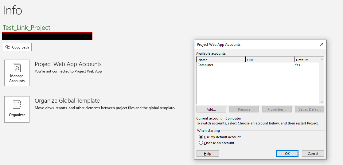Select Choose an account option
343x165 pixels.
click(216, 143)
